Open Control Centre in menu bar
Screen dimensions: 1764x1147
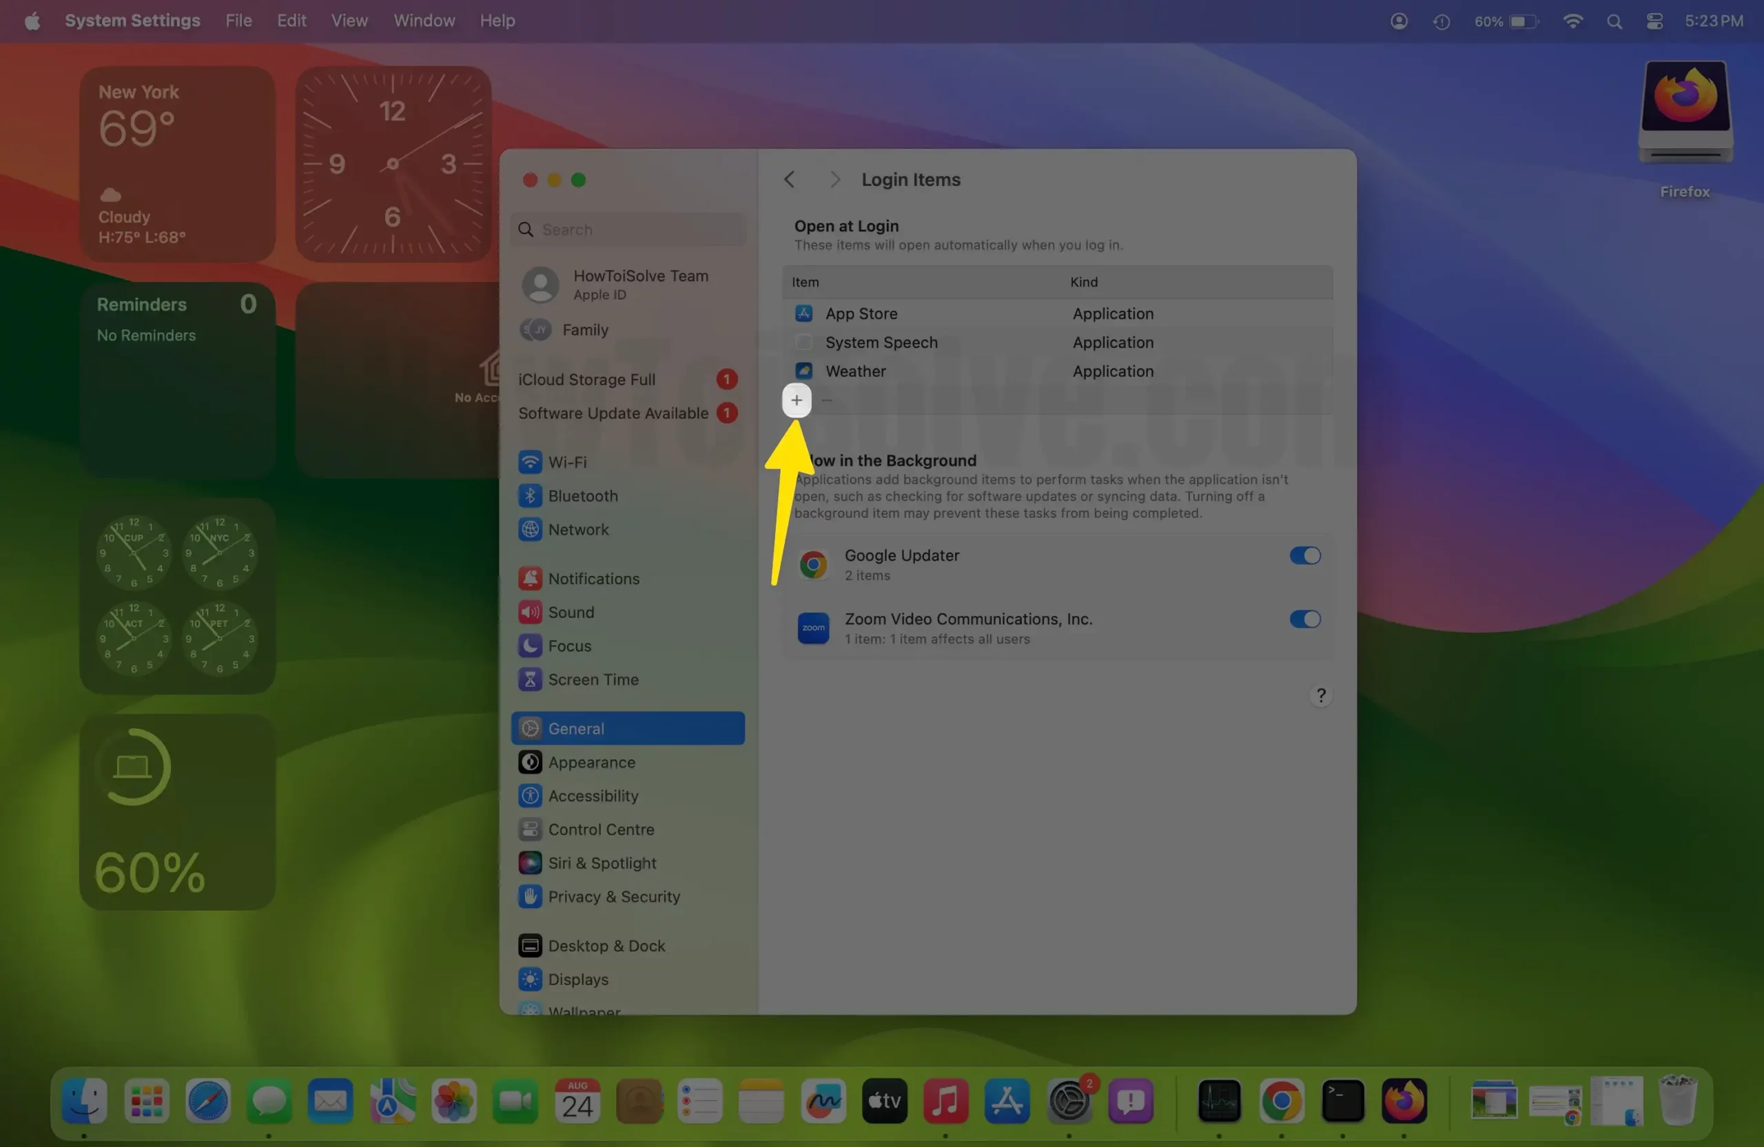pyautogui.click(x=1654, y=21)
